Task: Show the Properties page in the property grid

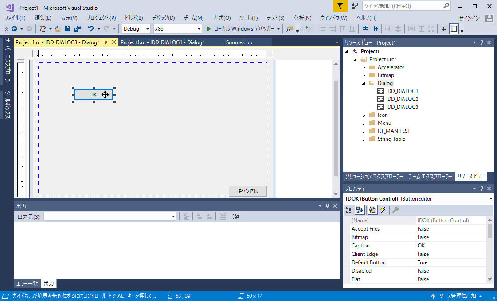Action: click(372, 209)
